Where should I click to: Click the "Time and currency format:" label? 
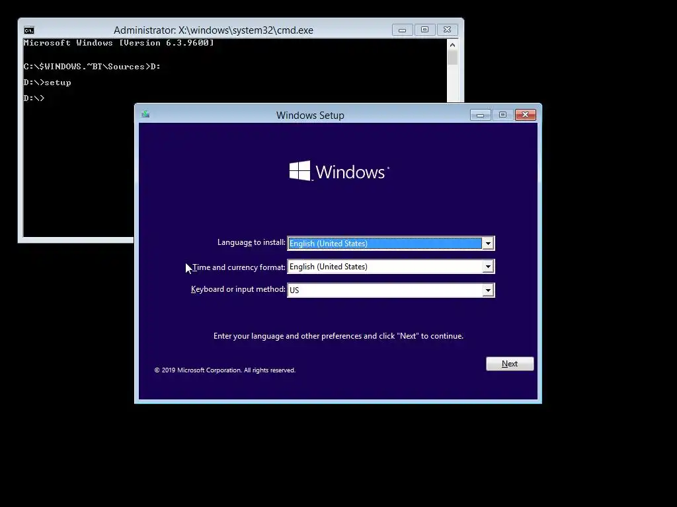(x=239, y=267)
